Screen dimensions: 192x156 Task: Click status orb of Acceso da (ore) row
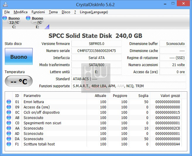(x=9, y=107)
